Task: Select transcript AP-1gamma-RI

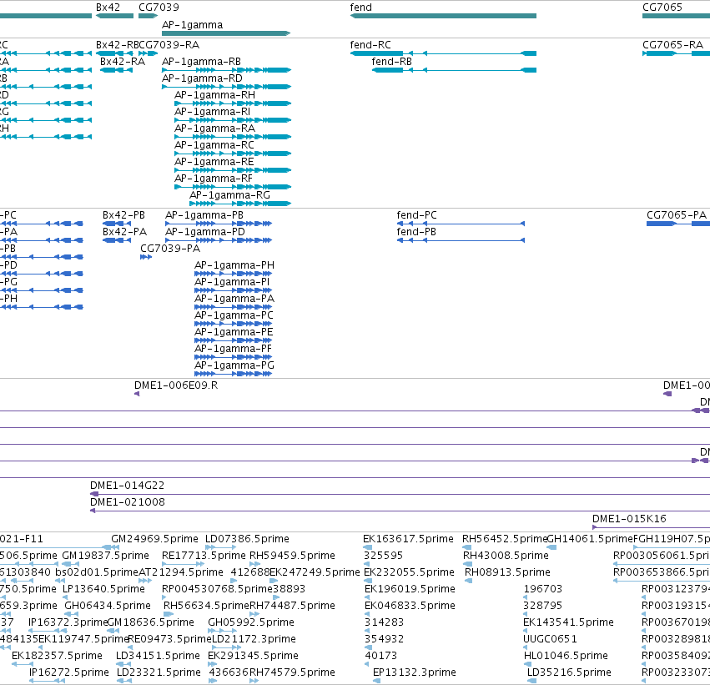Action: pos(213,112)
